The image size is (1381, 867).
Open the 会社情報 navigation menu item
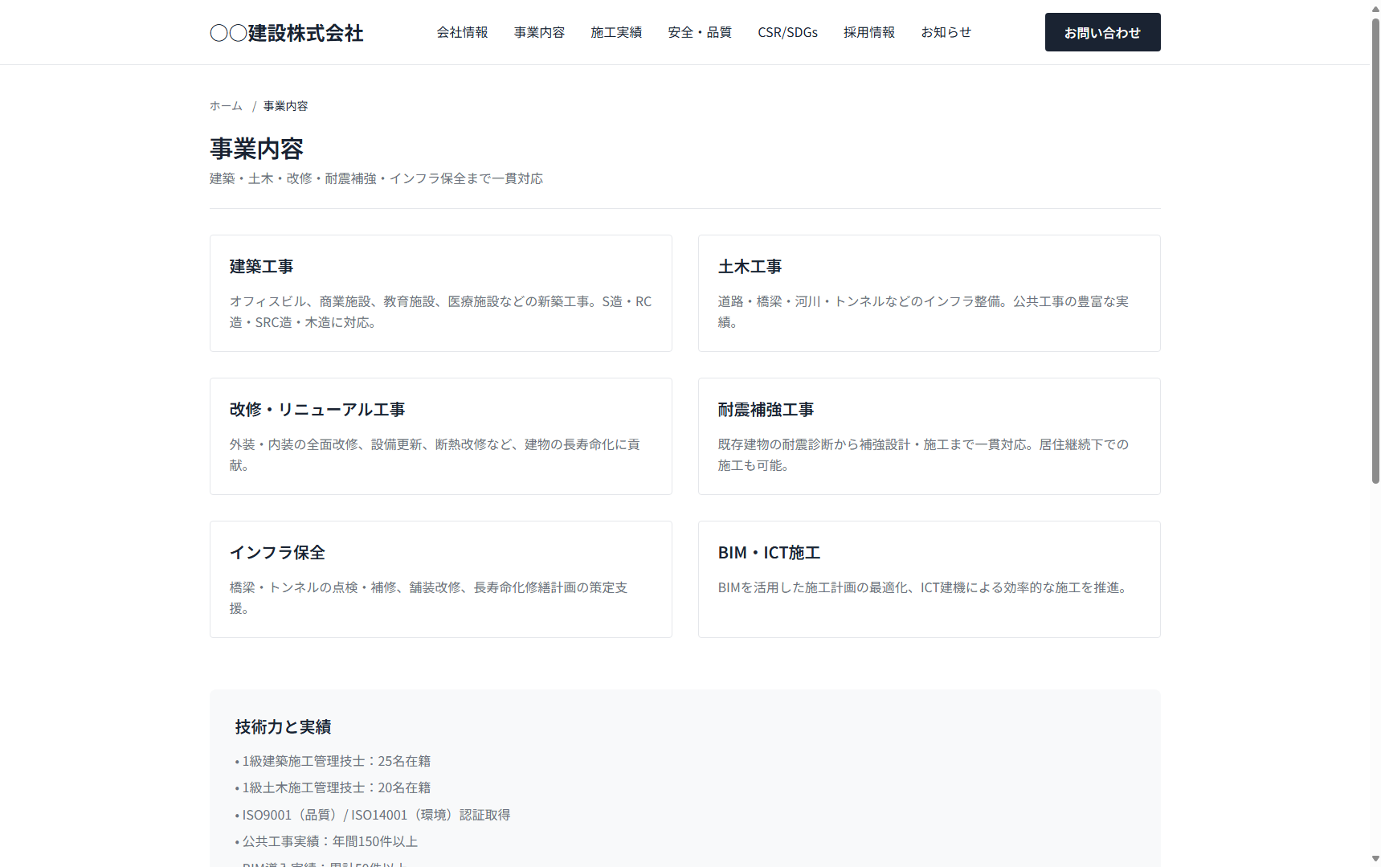(463, 32)
